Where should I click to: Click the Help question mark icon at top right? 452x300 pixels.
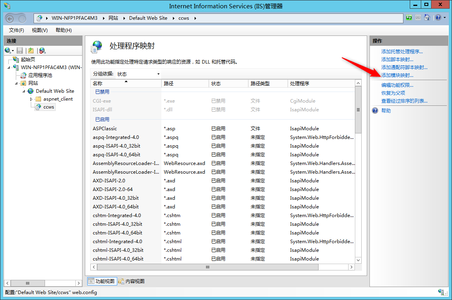[x=438, y=18]
